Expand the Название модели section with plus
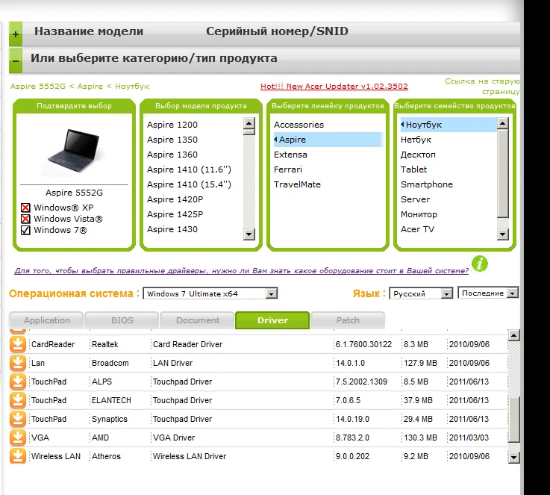 [x=16, y=34]
